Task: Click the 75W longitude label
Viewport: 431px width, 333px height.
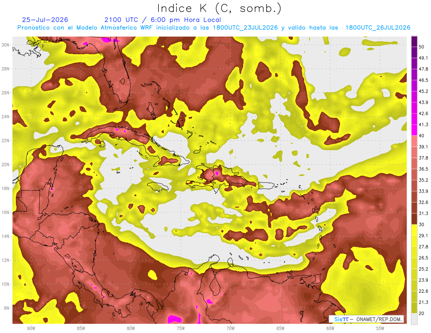Action: pyautogui.click(x=181, y=328)
